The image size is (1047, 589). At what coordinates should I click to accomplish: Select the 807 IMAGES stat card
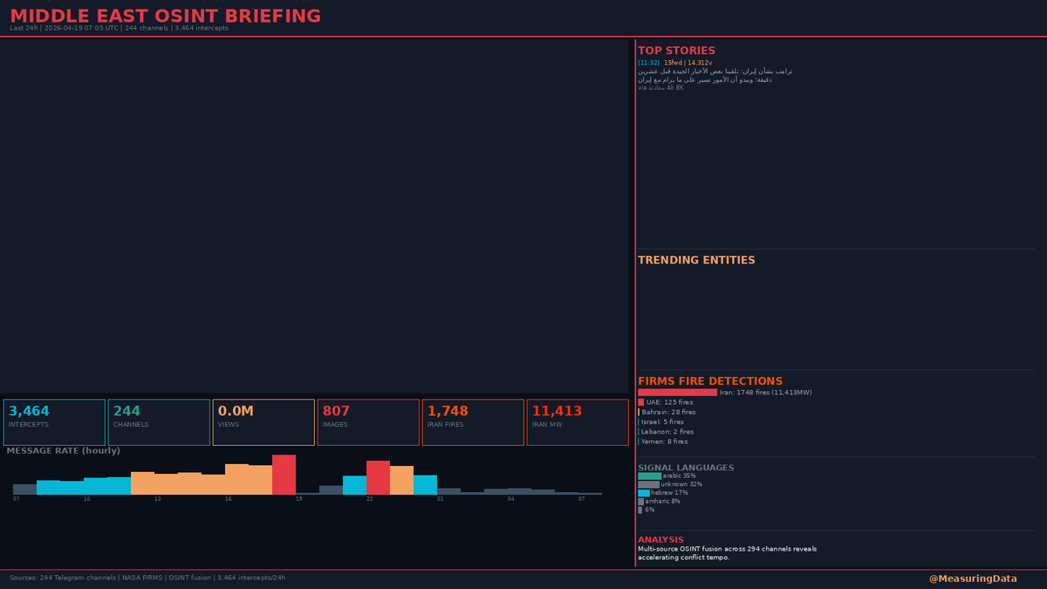(368, 422)
